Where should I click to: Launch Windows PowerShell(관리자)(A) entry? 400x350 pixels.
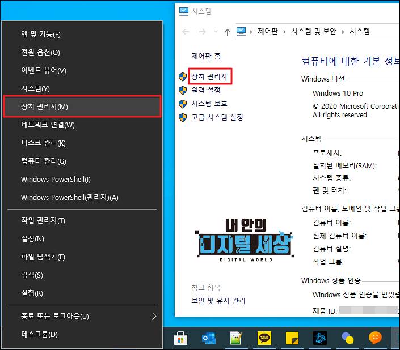pyautogui.click(x=82, y=197)
